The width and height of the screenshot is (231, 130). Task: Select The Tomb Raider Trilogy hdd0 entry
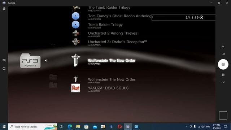click(109, 8)
